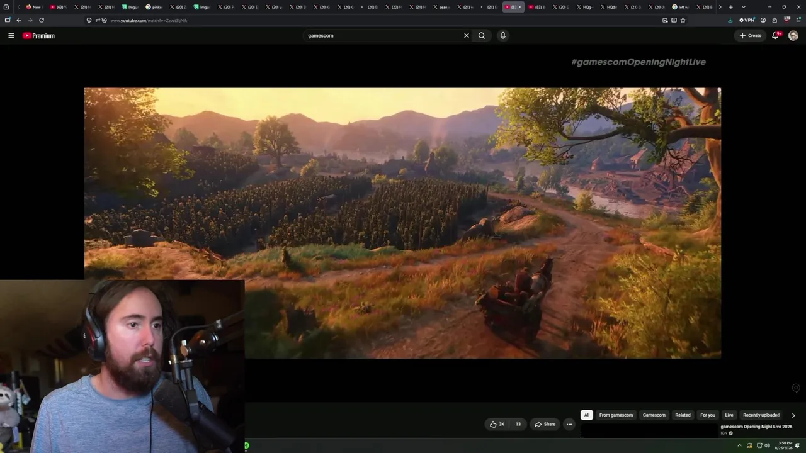
Task: Select the Live chip
Action: click(x=729, y=415)
